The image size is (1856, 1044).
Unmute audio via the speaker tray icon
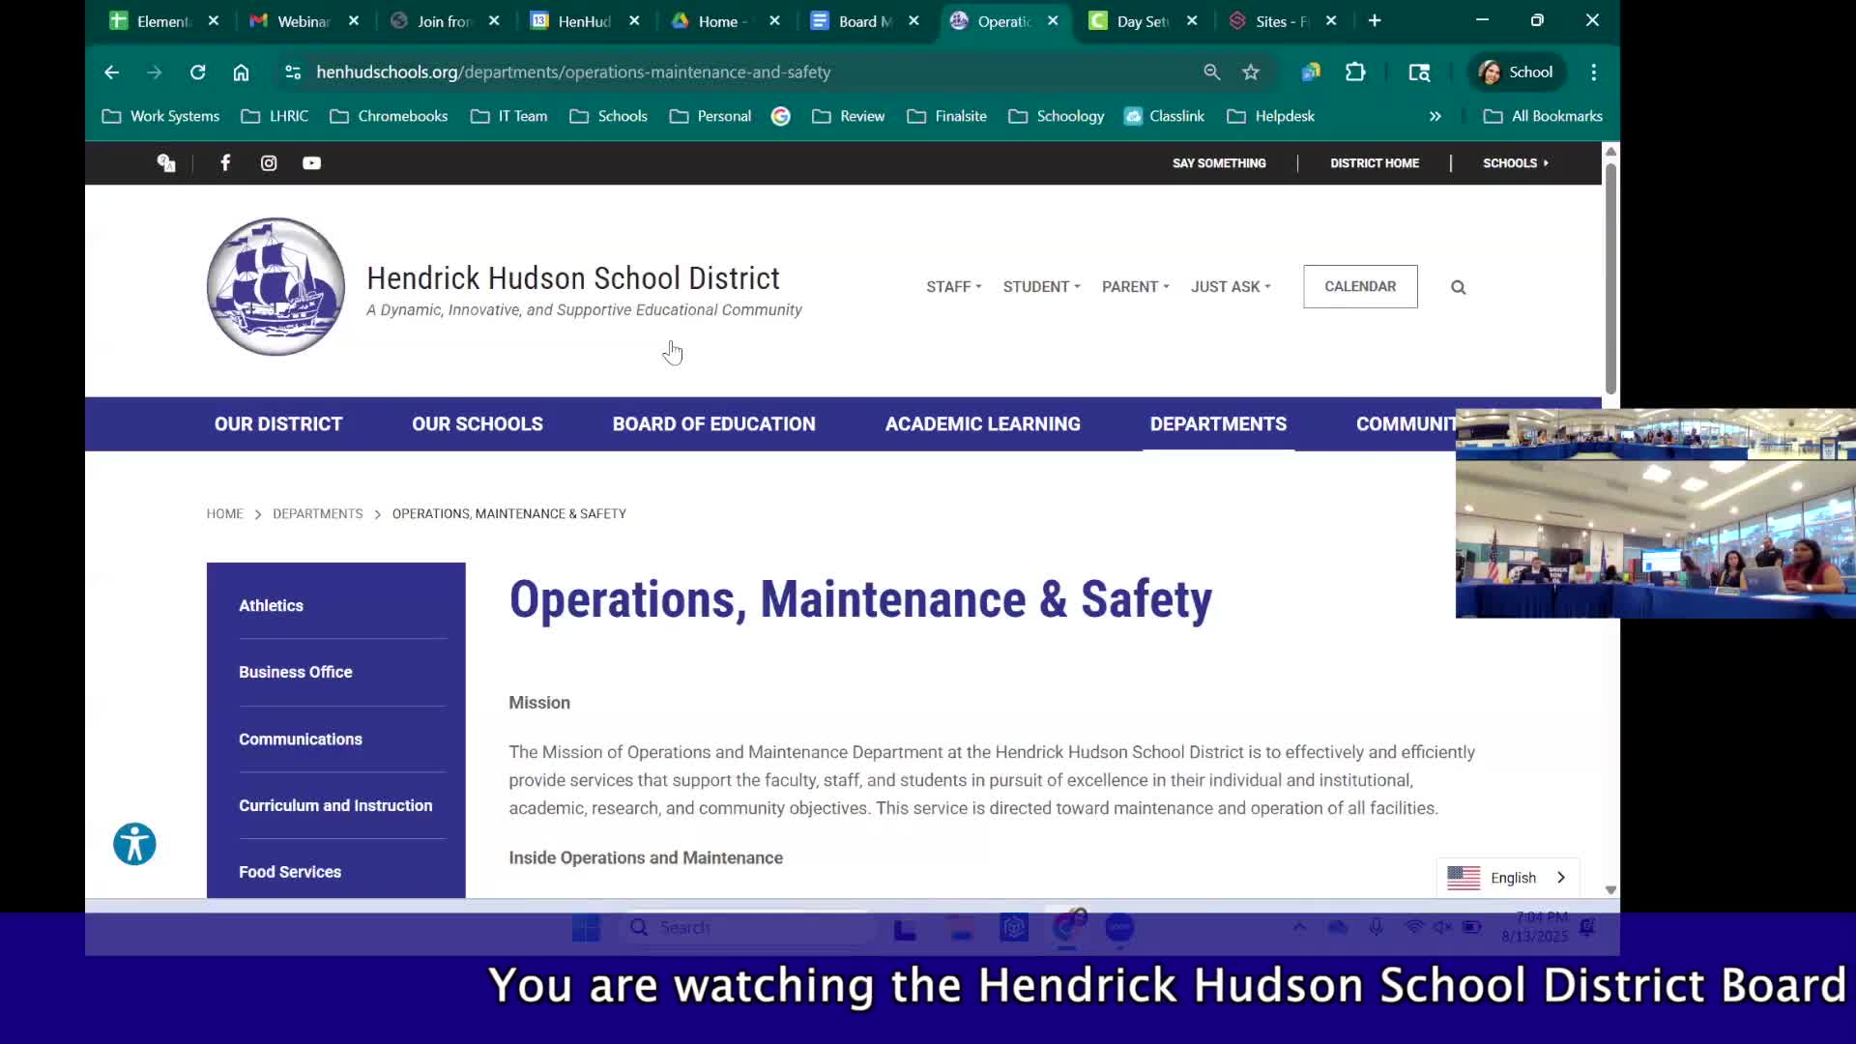[1442, 926]
